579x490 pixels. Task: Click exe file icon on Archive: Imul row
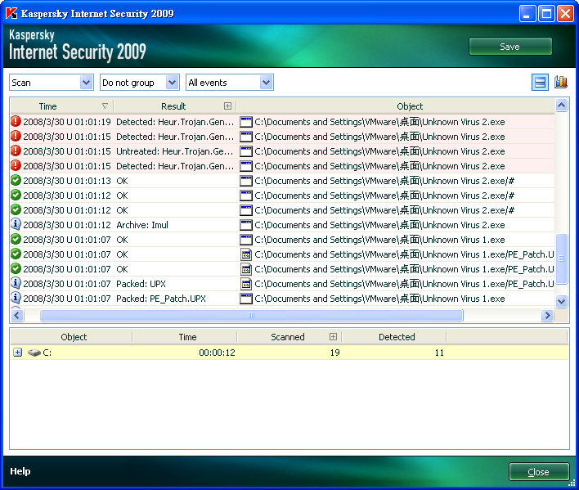coord(246,225)
